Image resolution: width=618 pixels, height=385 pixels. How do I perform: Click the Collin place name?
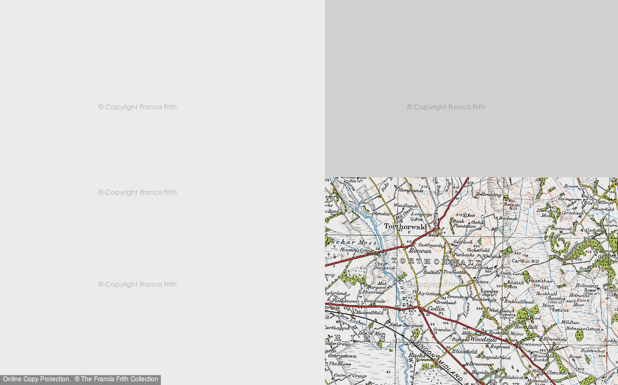(x=436, y=309)
